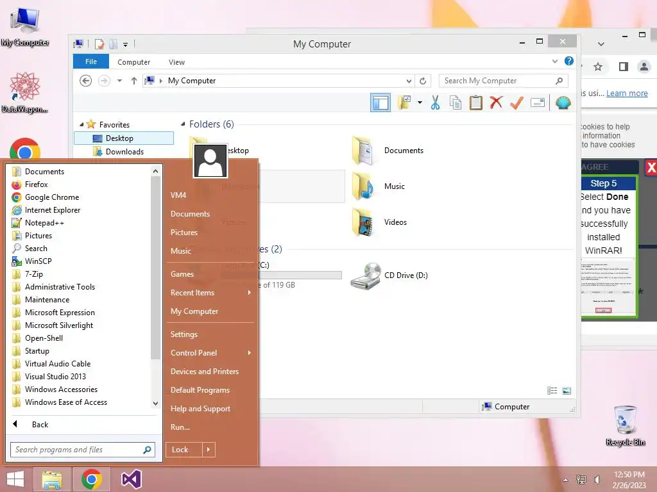Viewport: 657px width, 492px height.
Task: Click the programs list scrollbar up arrow
Action: (155, 171)
